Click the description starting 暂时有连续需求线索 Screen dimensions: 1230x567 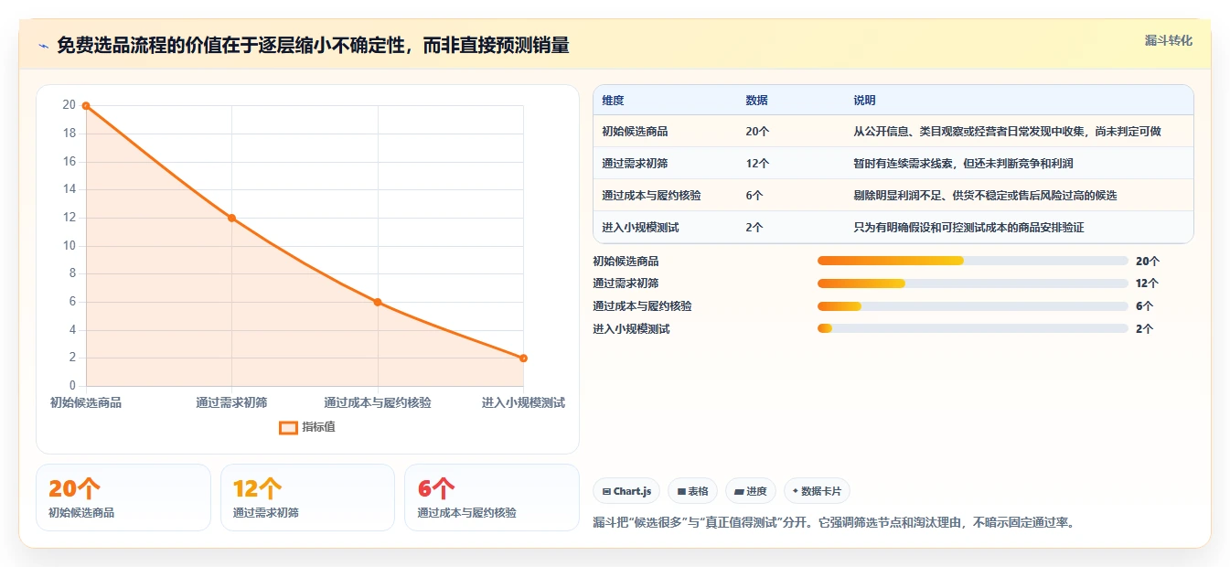(x=963, y=163)
